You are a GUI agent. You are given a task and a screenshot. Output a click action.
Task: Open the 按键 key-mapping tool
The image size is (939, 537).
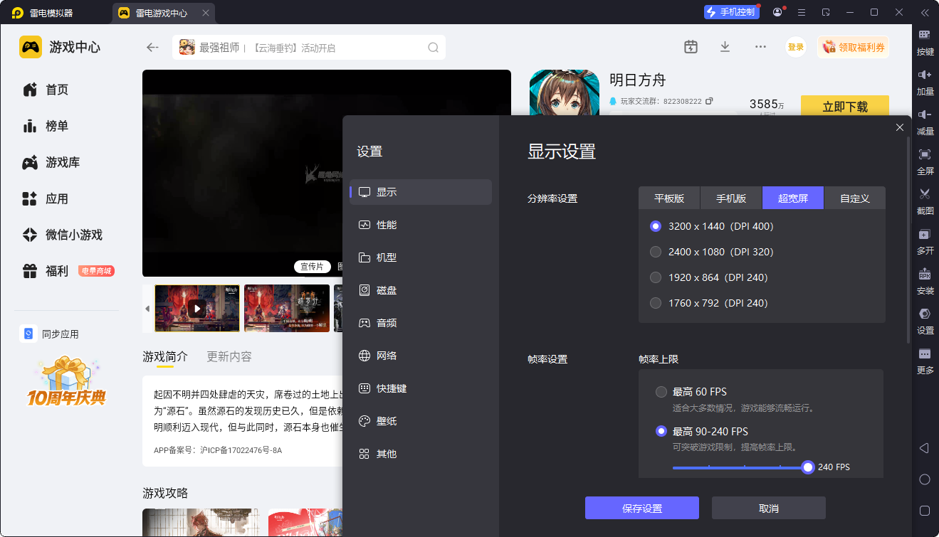(925, 43)
